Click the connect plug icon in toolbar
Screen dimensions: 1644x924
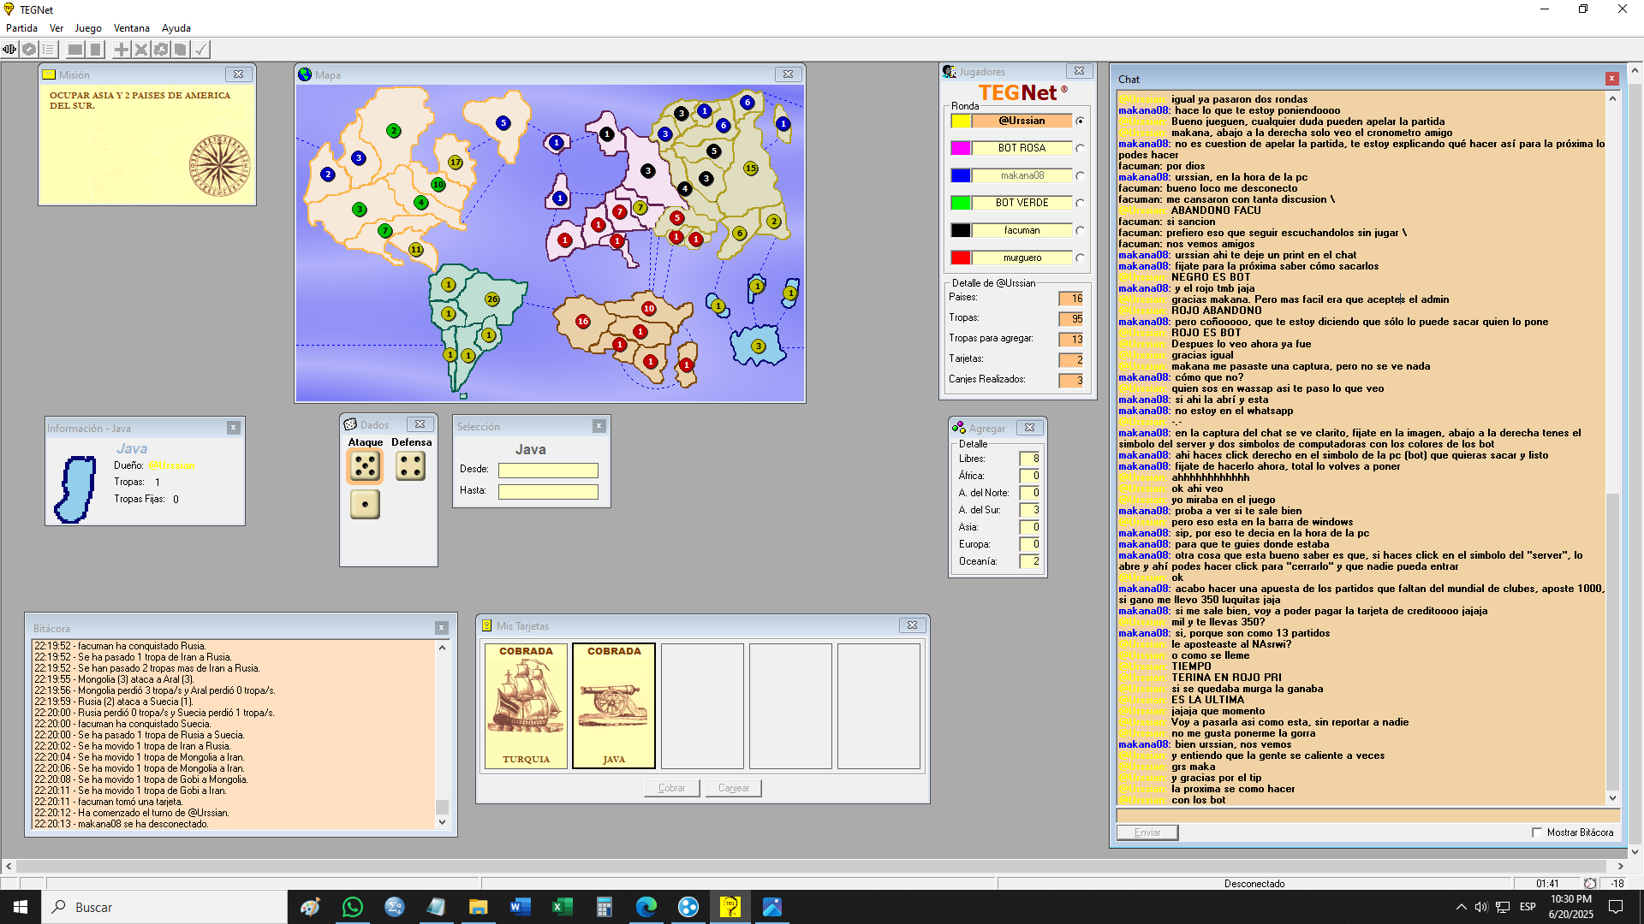pyautogui.click(x=9, y=50)
